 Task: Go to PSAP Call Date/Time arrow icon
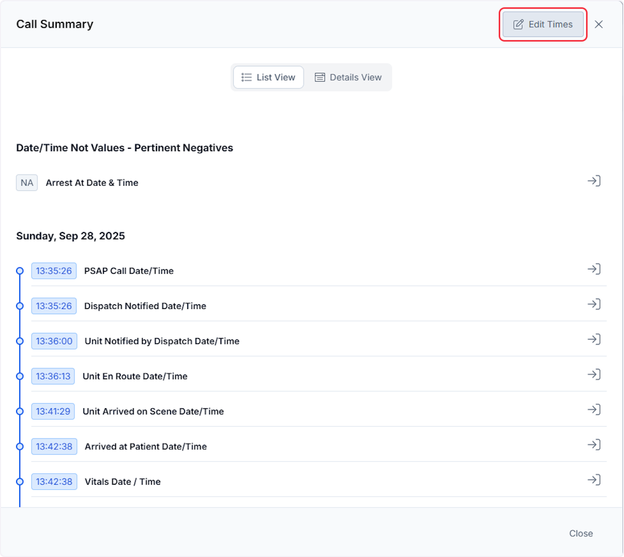594,269
